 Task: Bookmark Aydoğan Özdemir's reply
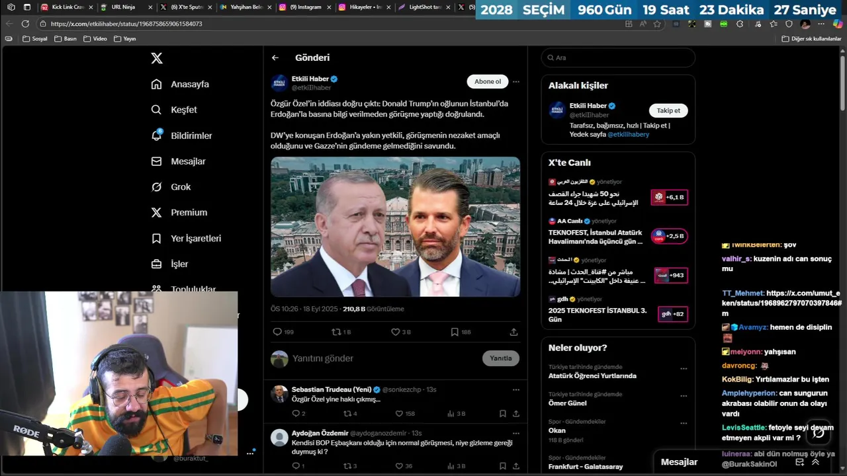click(x=503, y=466)
